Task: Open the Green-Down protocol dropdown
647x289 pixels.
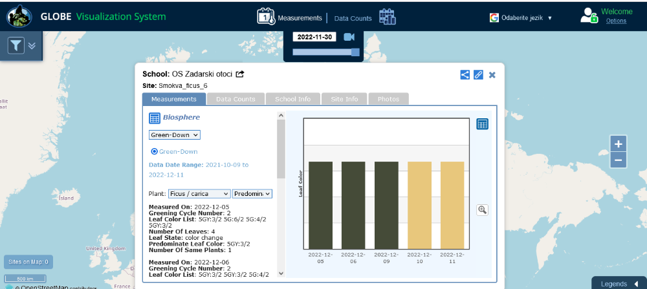Action: click(x=175, y=134)
